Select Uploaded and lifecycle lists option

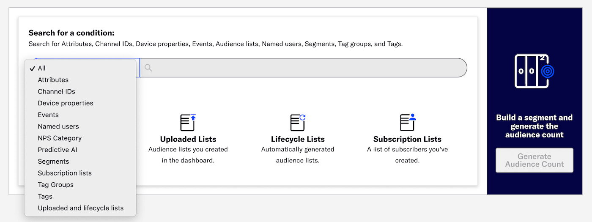pyautogui.click(x=80, y=208)
